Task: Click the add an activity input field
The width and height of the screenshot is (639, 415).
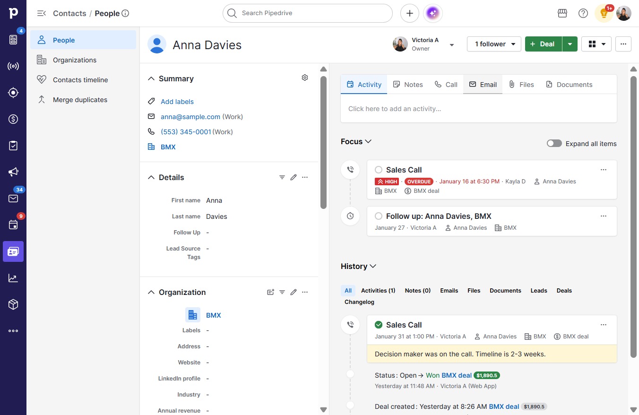Action: pos(479,109)
